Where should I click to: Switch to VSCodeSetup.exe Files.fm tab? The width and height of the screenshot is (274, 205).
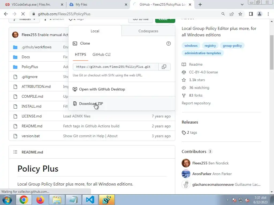click(31, 5)
